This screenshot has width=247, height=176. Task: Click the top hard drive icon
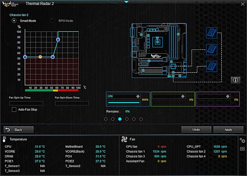(212, 33)
